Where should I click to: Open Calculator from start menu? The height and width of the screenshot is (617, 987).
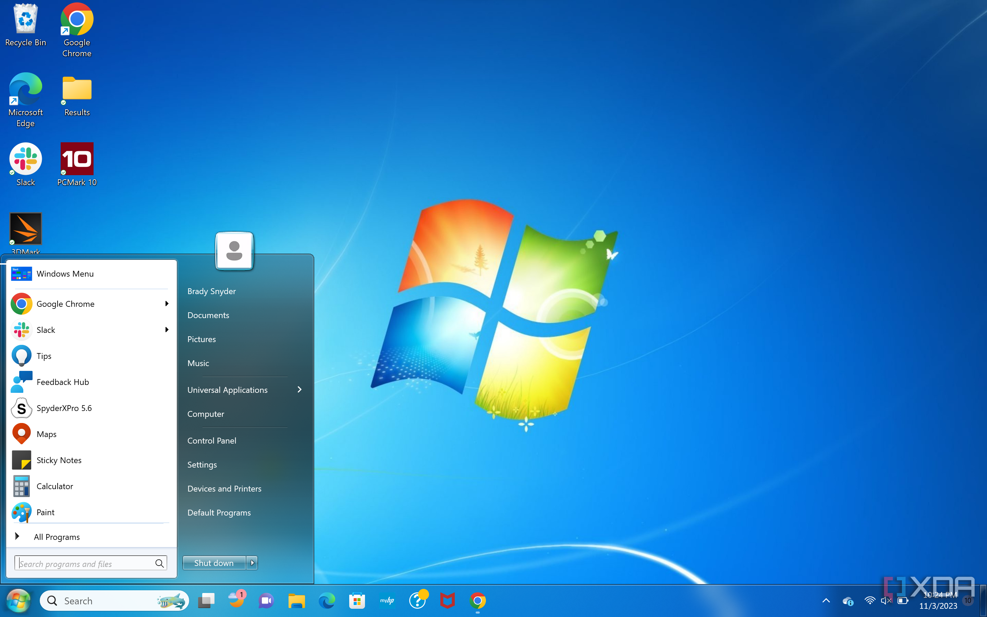tap(92, 486)
